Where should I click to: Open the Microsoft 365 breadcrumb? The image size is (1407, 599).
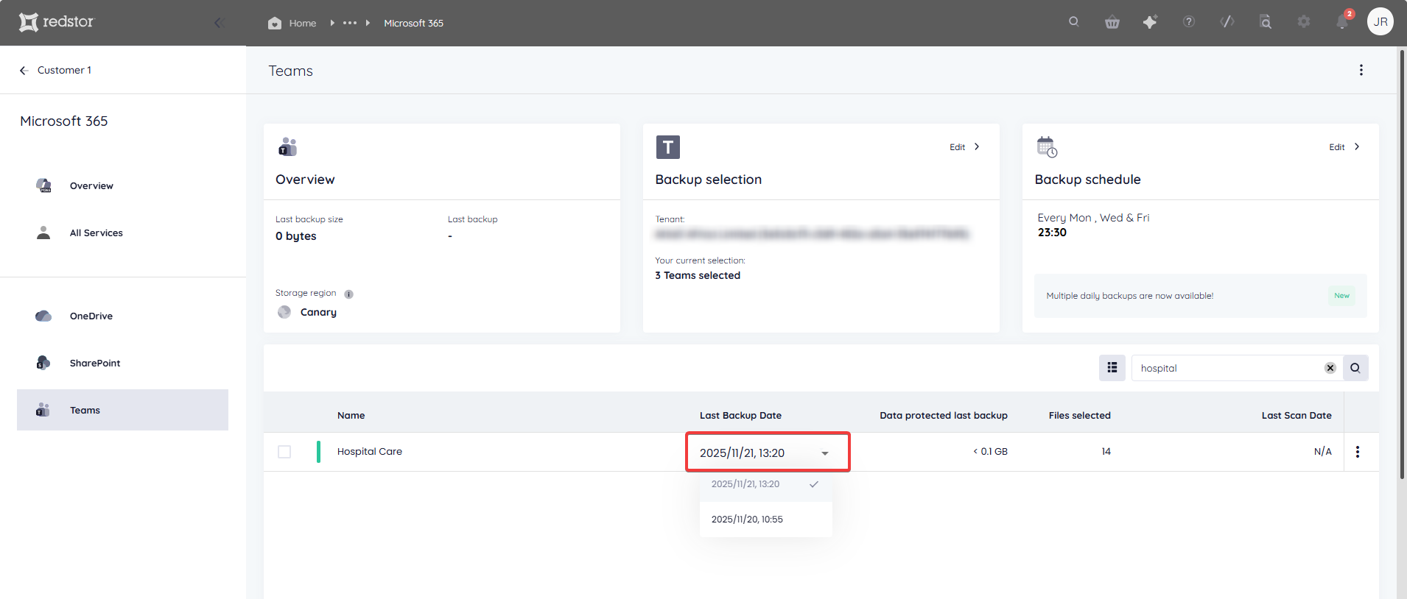tap(413, 23)
